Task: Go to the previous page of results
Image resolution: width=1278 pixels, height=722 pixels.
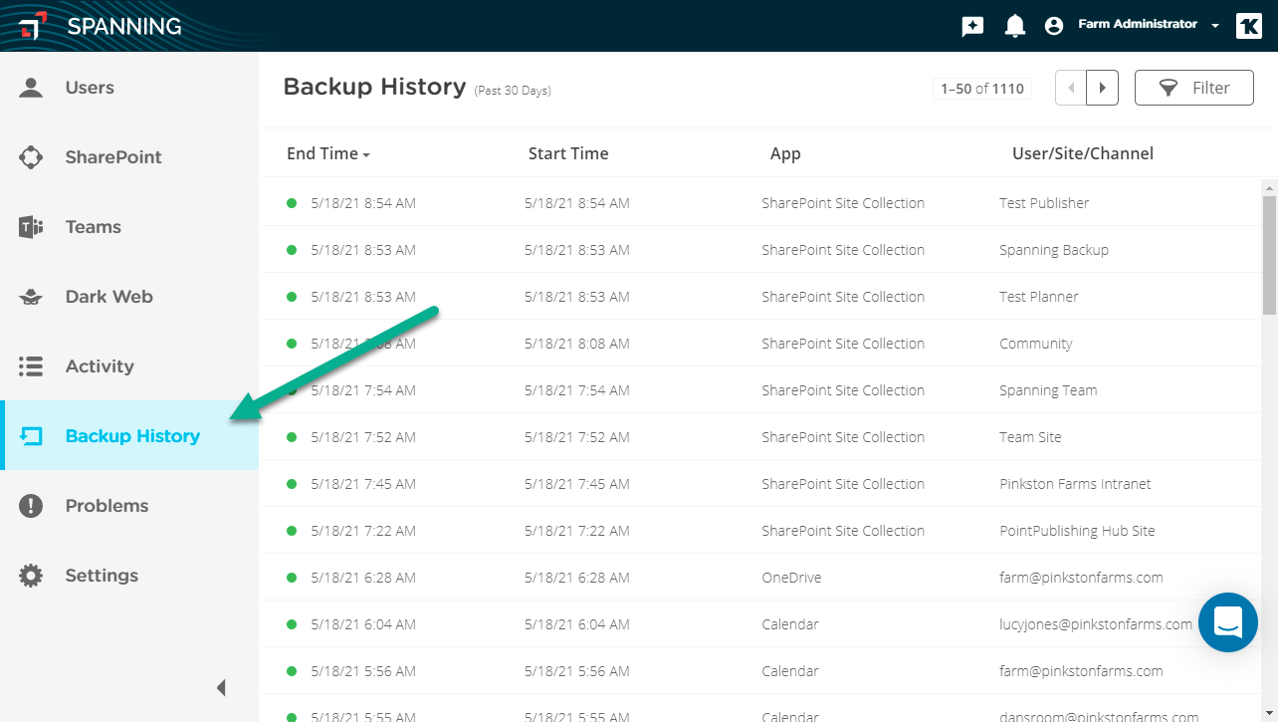Action: 1071,88
